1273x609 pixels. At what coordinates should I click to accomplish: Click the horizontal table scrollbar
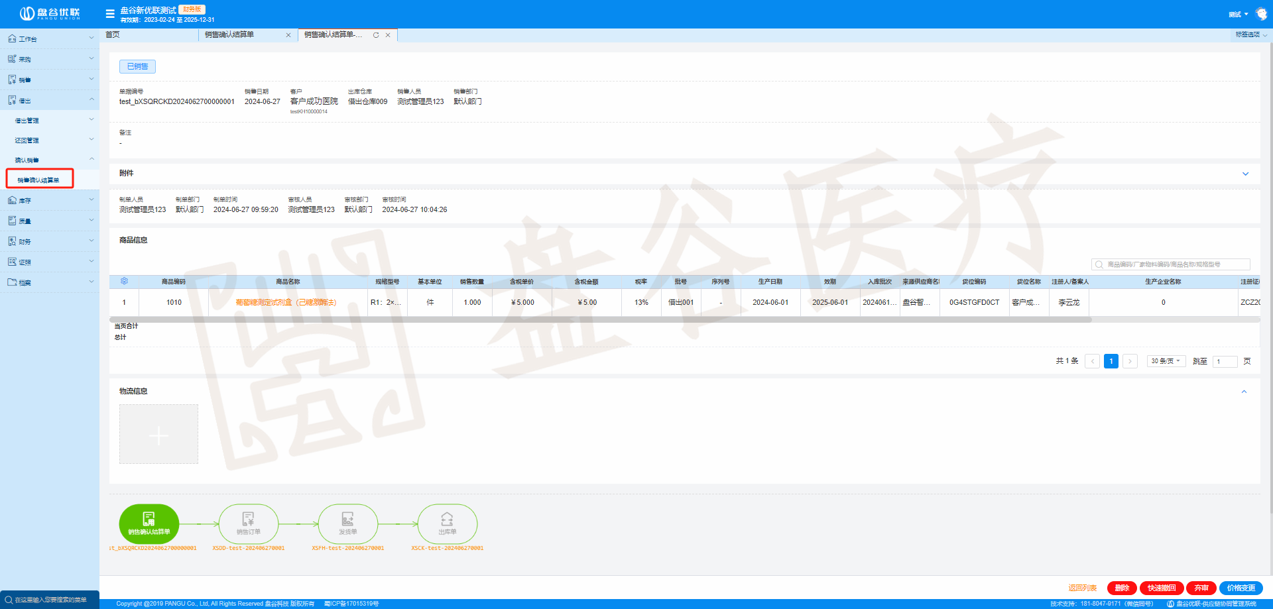point(600,319)
